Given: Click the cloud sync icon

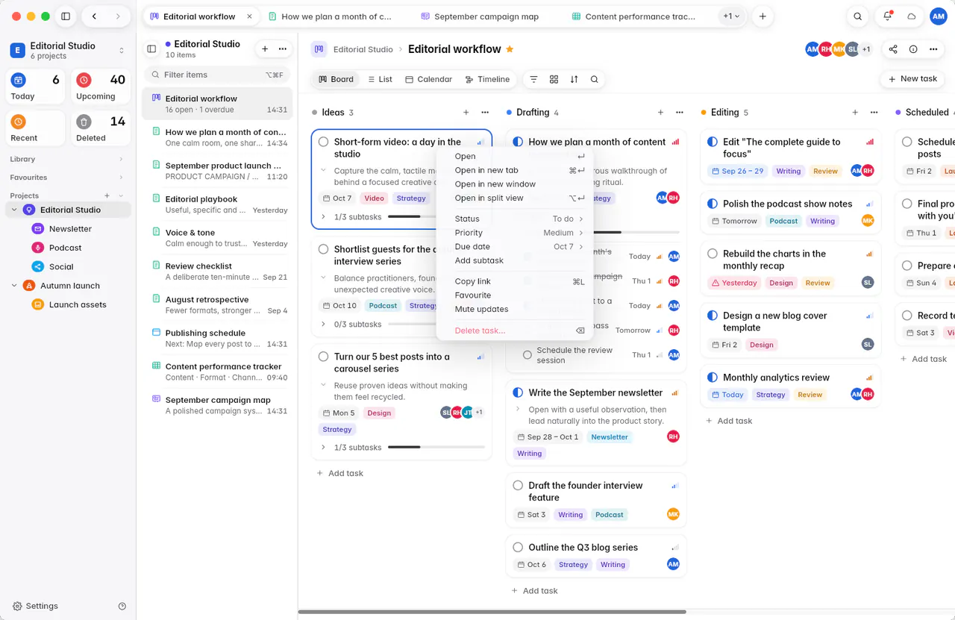Looking at the screenshot, I should click(x=911, y=16).
